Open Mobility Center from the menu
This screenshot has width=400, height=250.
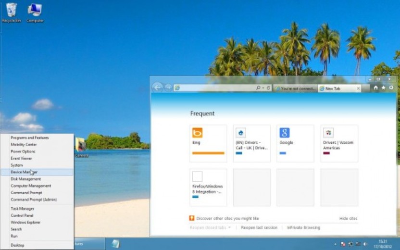click(37, 144)
